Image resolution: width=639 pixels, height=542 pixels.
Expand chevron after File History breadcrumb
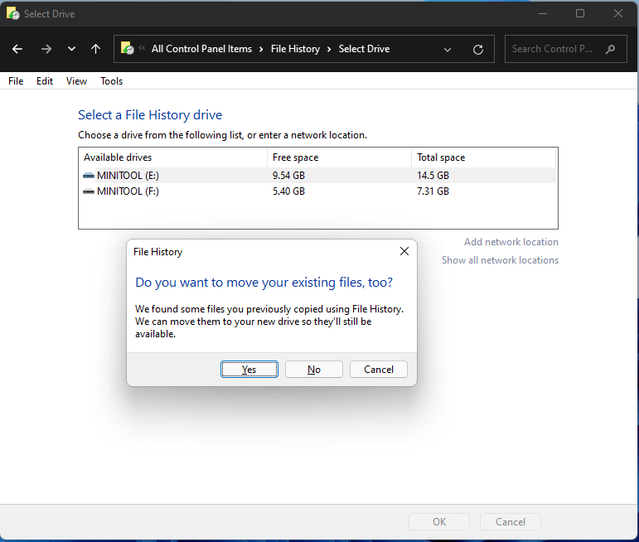pyautogui.click(x=328, y=50)
